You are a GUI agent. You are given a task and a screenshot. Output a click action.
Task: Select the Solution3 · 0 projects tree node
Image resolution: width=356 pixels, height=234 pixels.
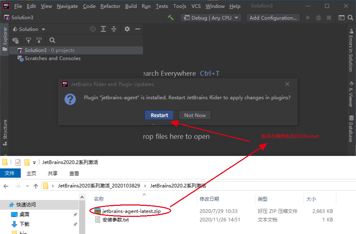coord(76,50)
